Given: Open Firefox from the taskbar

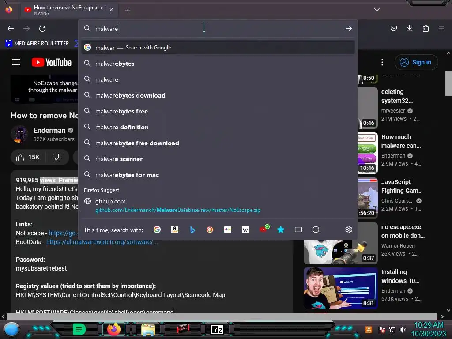Looking at the screenshot, I should tap(113, 329).
